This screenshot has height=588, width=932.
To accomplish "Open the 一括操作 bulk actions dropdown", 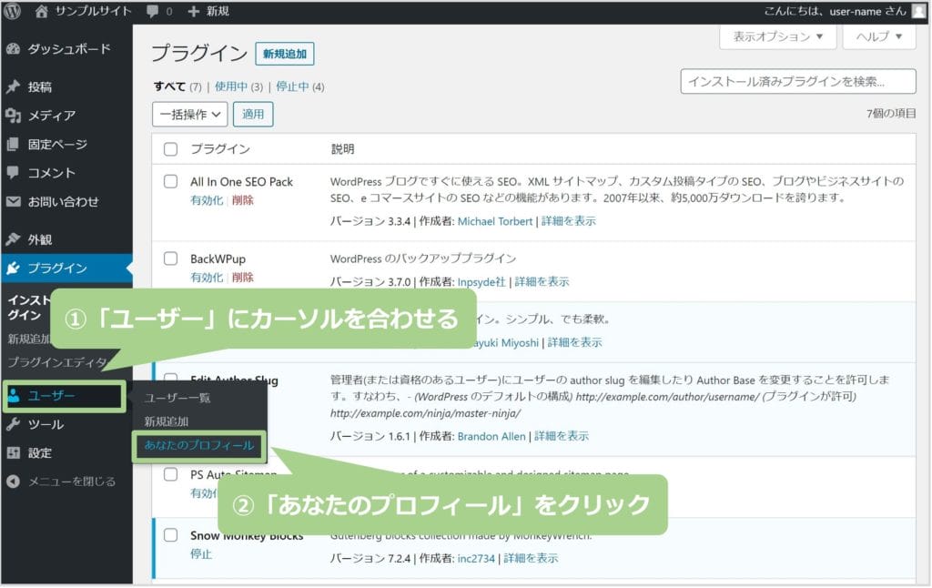I will click(190, 114).
